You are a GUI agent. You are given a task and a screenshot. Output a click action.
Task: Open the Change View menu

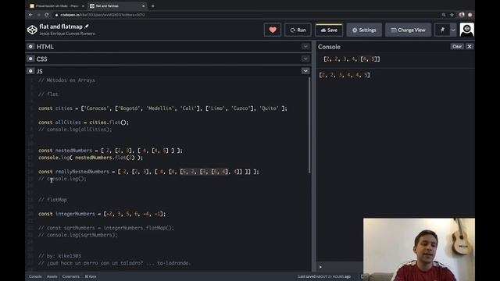click(x=408, y=30)
